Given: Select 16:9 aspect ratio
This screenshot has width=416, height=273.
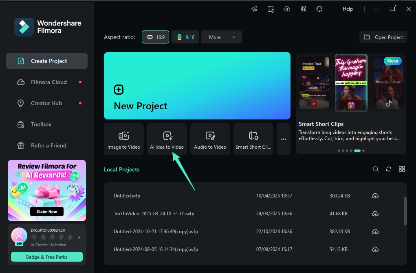Looking at the screenshot, I should coord(156,37).
